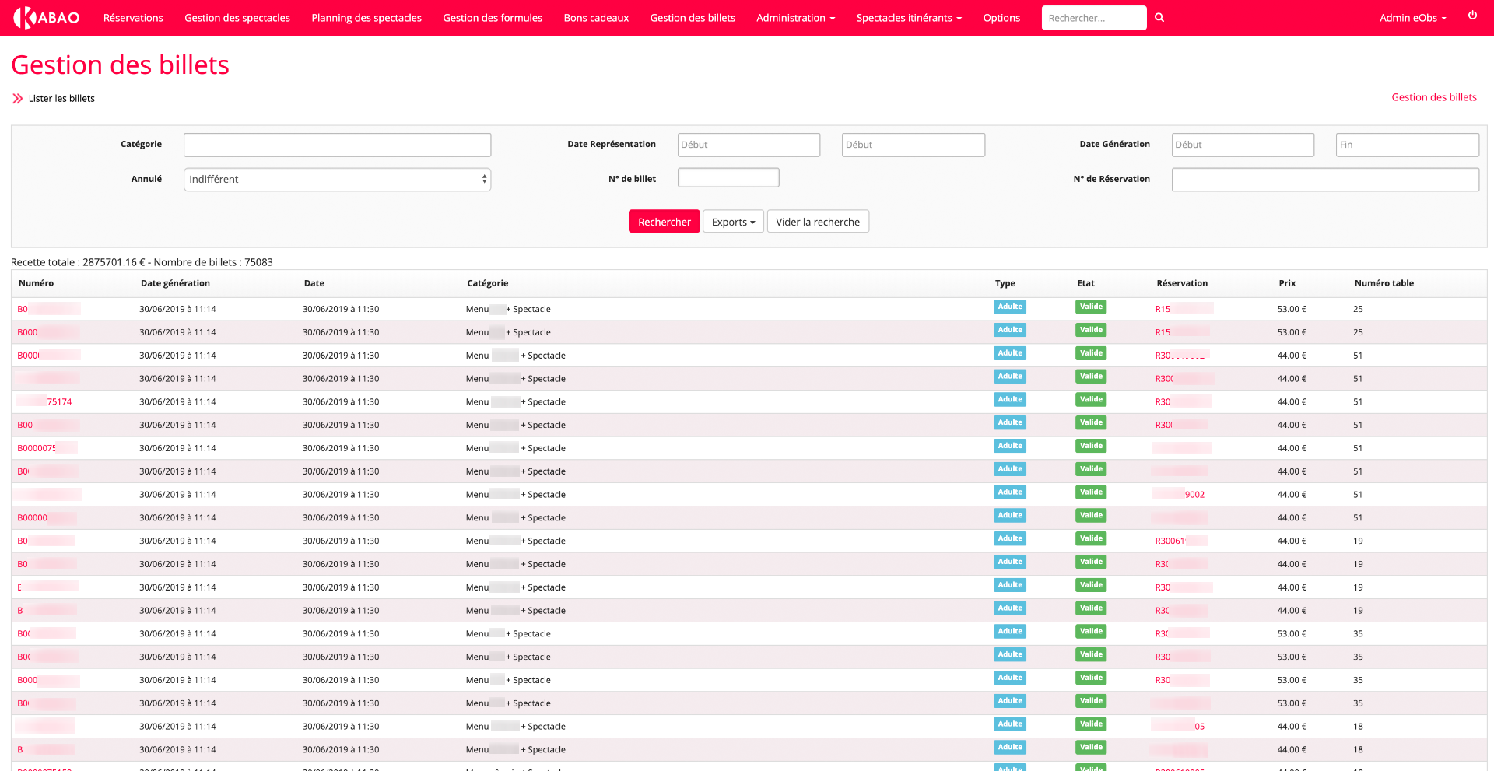Click the N° de billet field
Screen dimensions: 1494x771
[728, 178]
